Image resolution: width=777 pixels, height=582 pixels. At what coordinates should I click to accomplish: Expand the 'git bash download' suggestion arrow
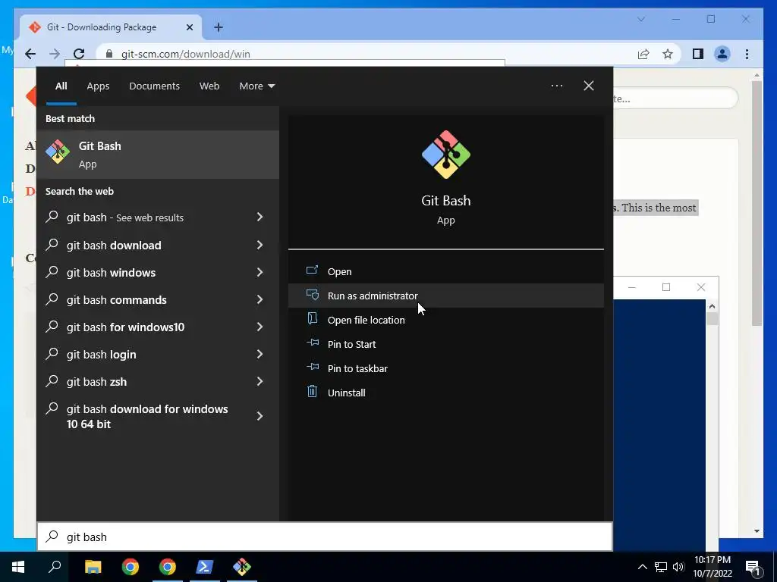pyautogui.click(x=260, y=245)
